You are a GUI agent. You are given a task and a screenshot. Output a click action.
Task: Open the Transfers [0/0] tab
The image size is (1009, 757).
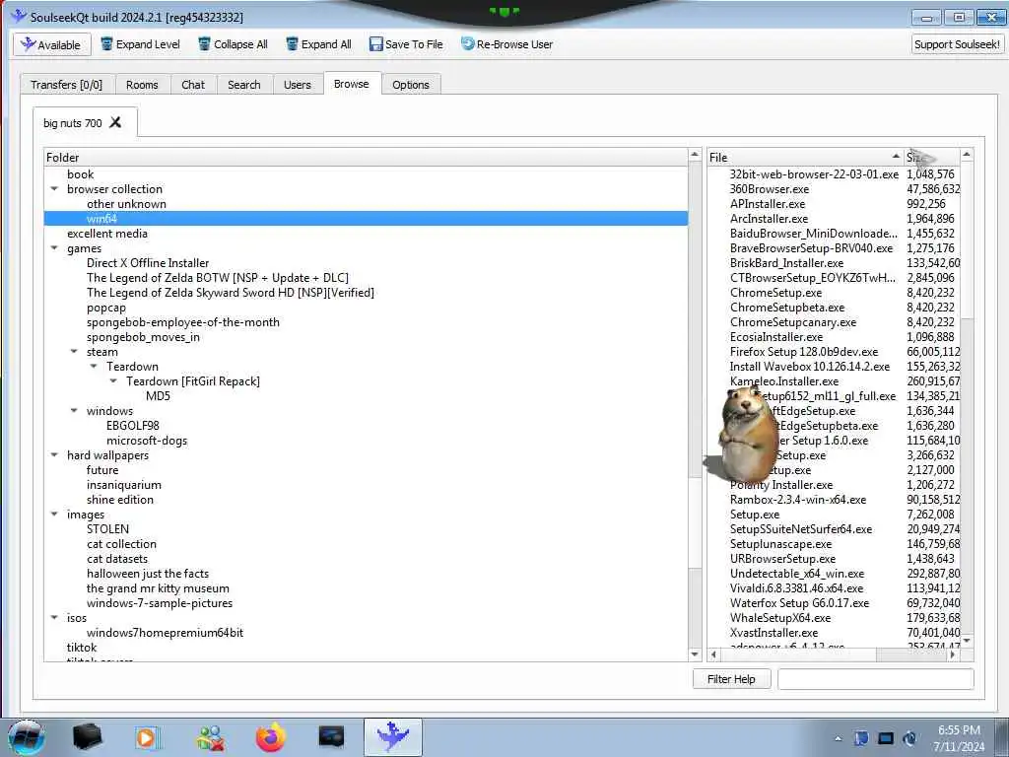coord(66,85)
